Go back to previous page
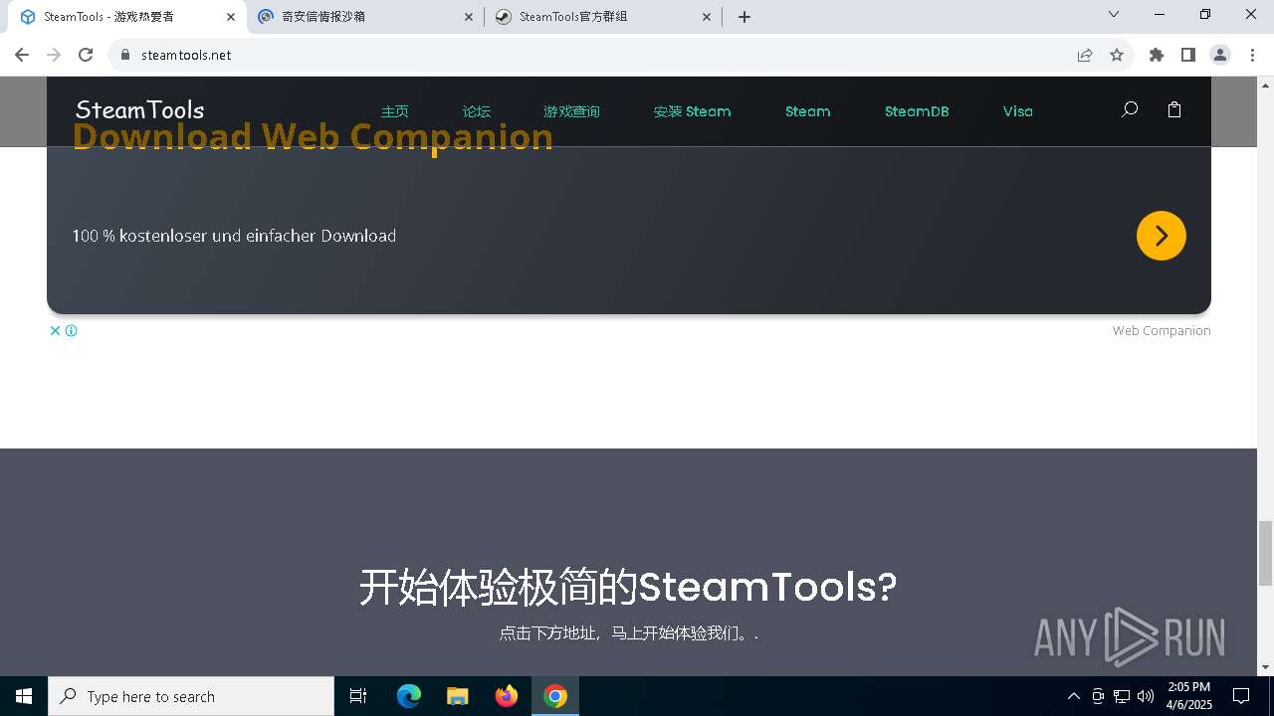 (22, 55)
